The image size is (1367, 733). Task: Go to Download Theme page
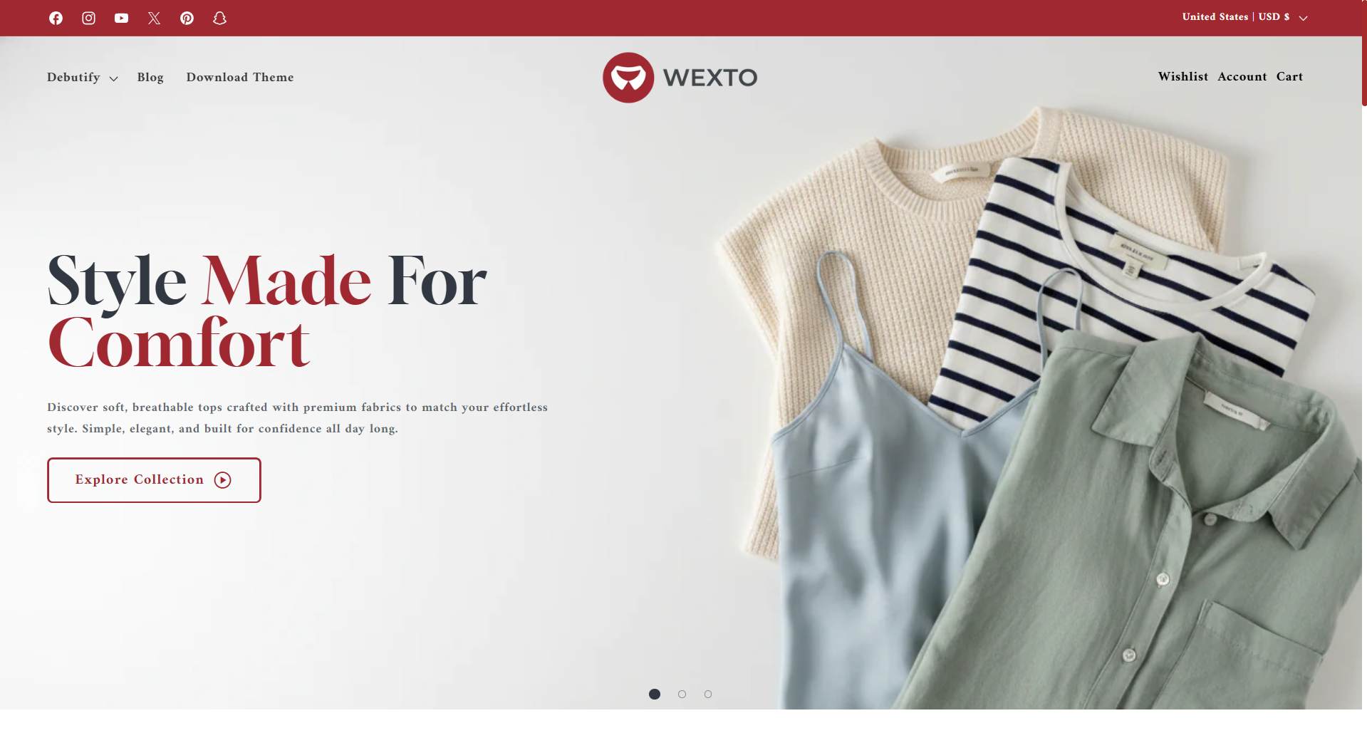tap(240, 77)
